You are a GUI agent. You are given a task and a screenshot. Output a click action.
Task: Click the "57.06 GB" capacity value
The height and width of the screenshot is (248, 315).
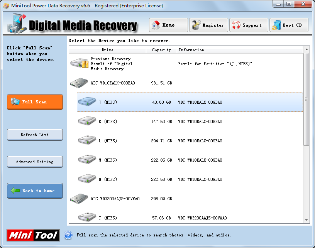(x=161, y=218)
